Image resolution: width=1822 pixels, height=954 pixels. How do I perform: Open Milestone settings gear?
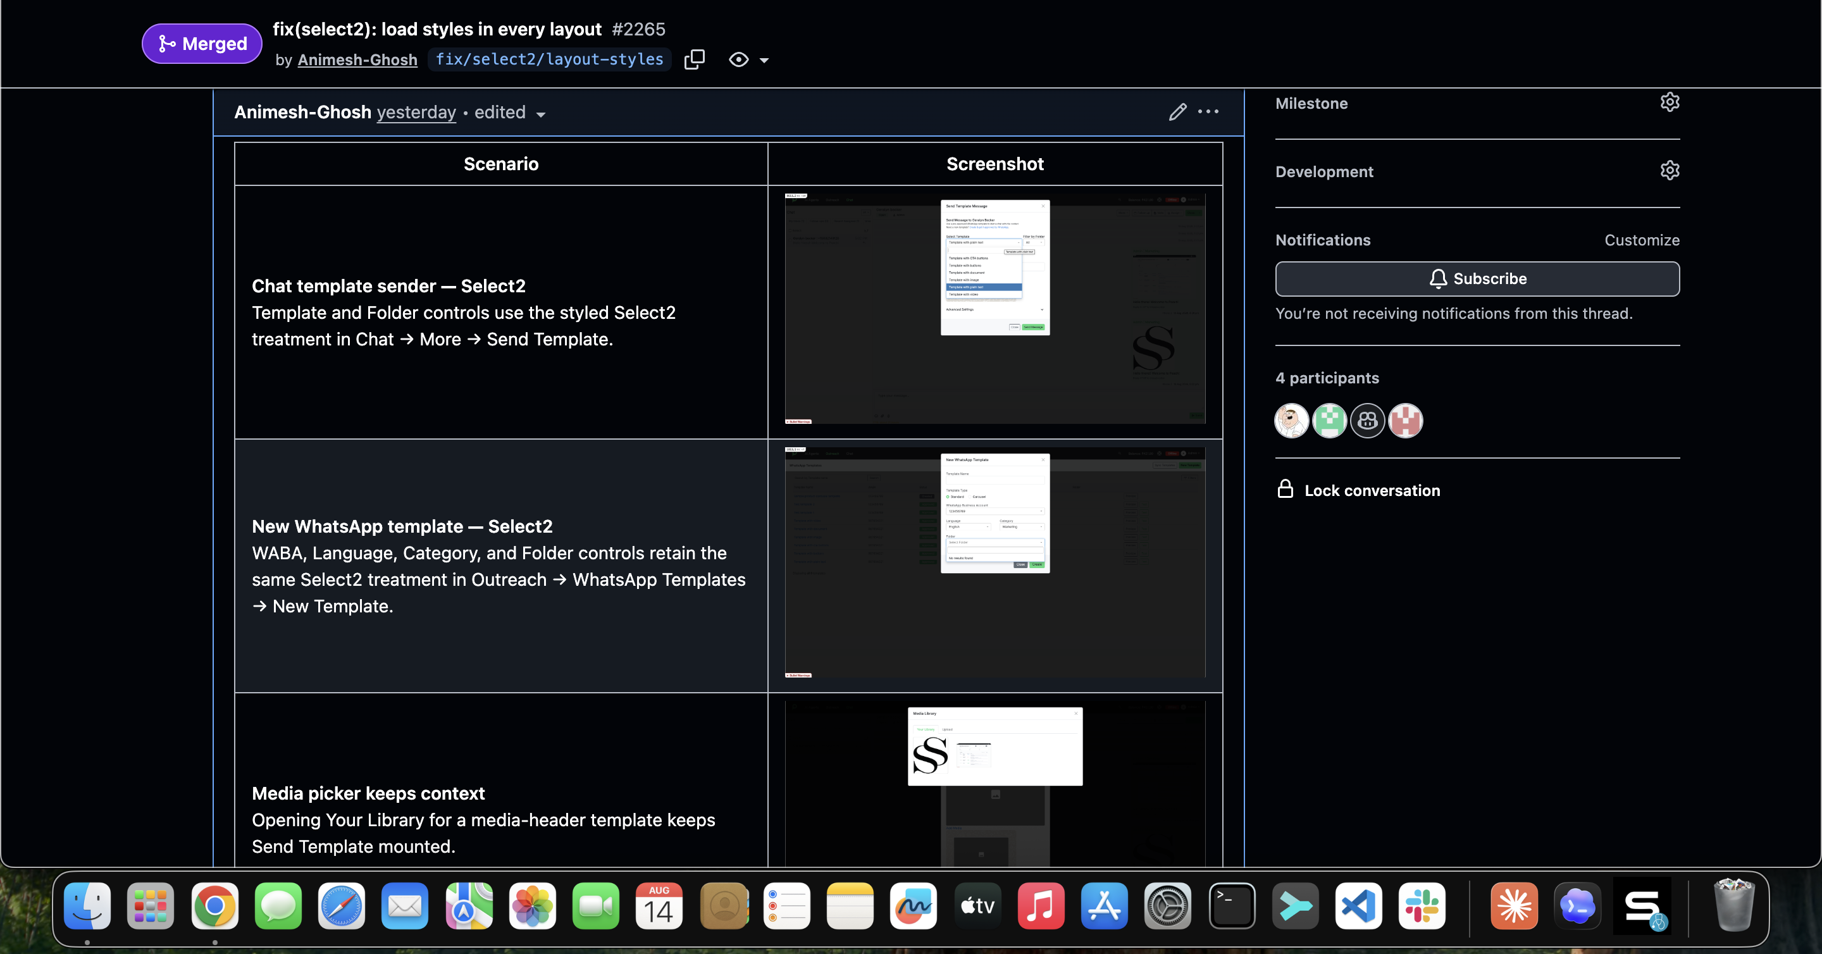point(1670,102)
